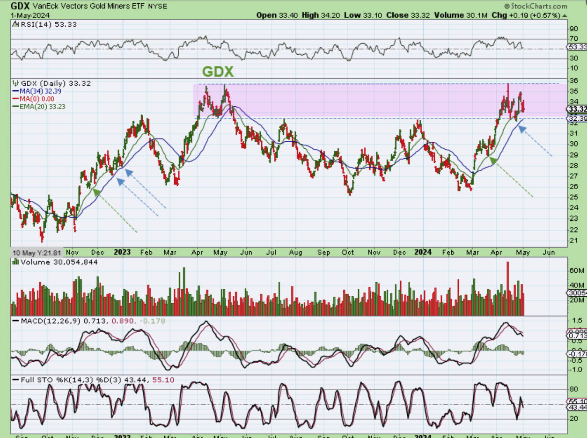
Task: Click the 36 tick on price axis
Action: point(573,80)
